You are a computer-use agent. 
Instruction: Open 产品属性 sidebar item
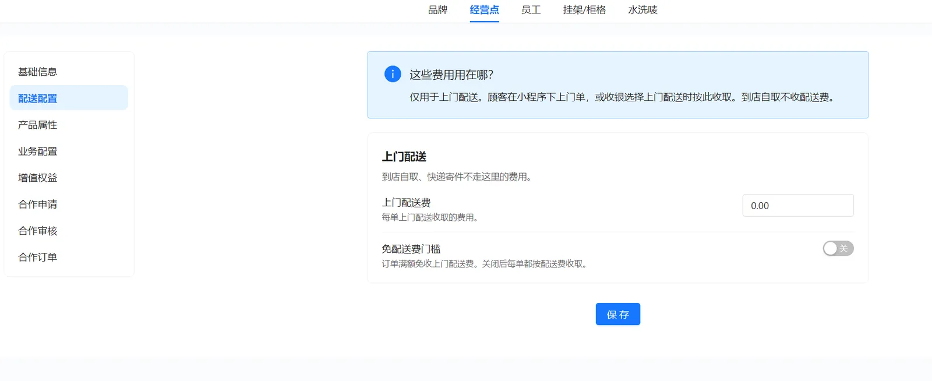(69, 125)
